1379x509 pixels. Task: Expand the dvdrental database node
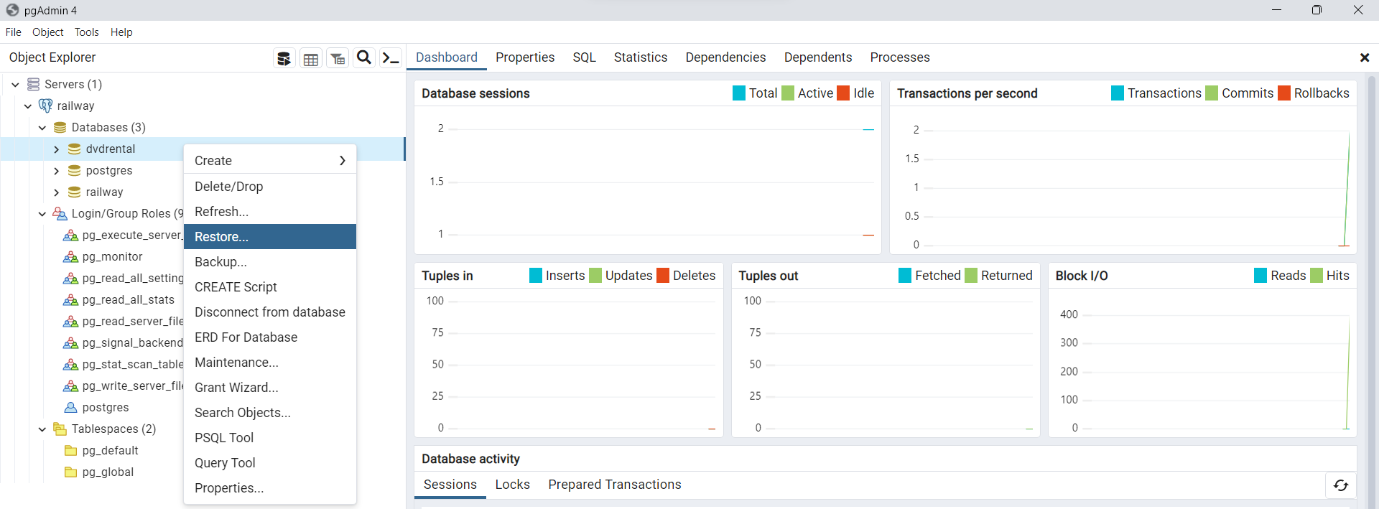(x=57, y=149)
